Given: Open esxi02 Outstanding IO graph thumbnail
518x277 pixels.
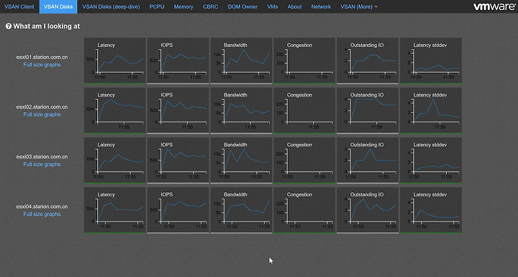Looking at the screenshot, I should 368,110.
